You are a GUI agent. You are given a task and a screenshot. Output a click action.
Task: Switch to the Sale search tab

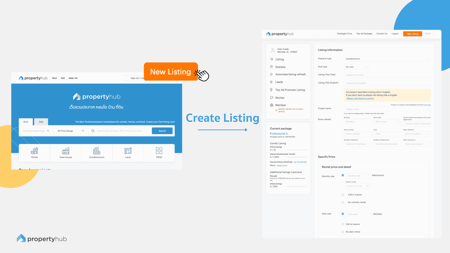coord(41,122)
